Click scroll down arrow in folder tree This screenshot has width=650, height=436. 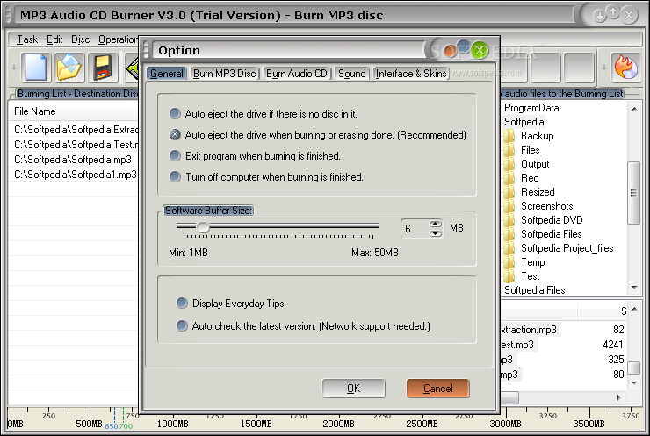click(x=634, y=288)
